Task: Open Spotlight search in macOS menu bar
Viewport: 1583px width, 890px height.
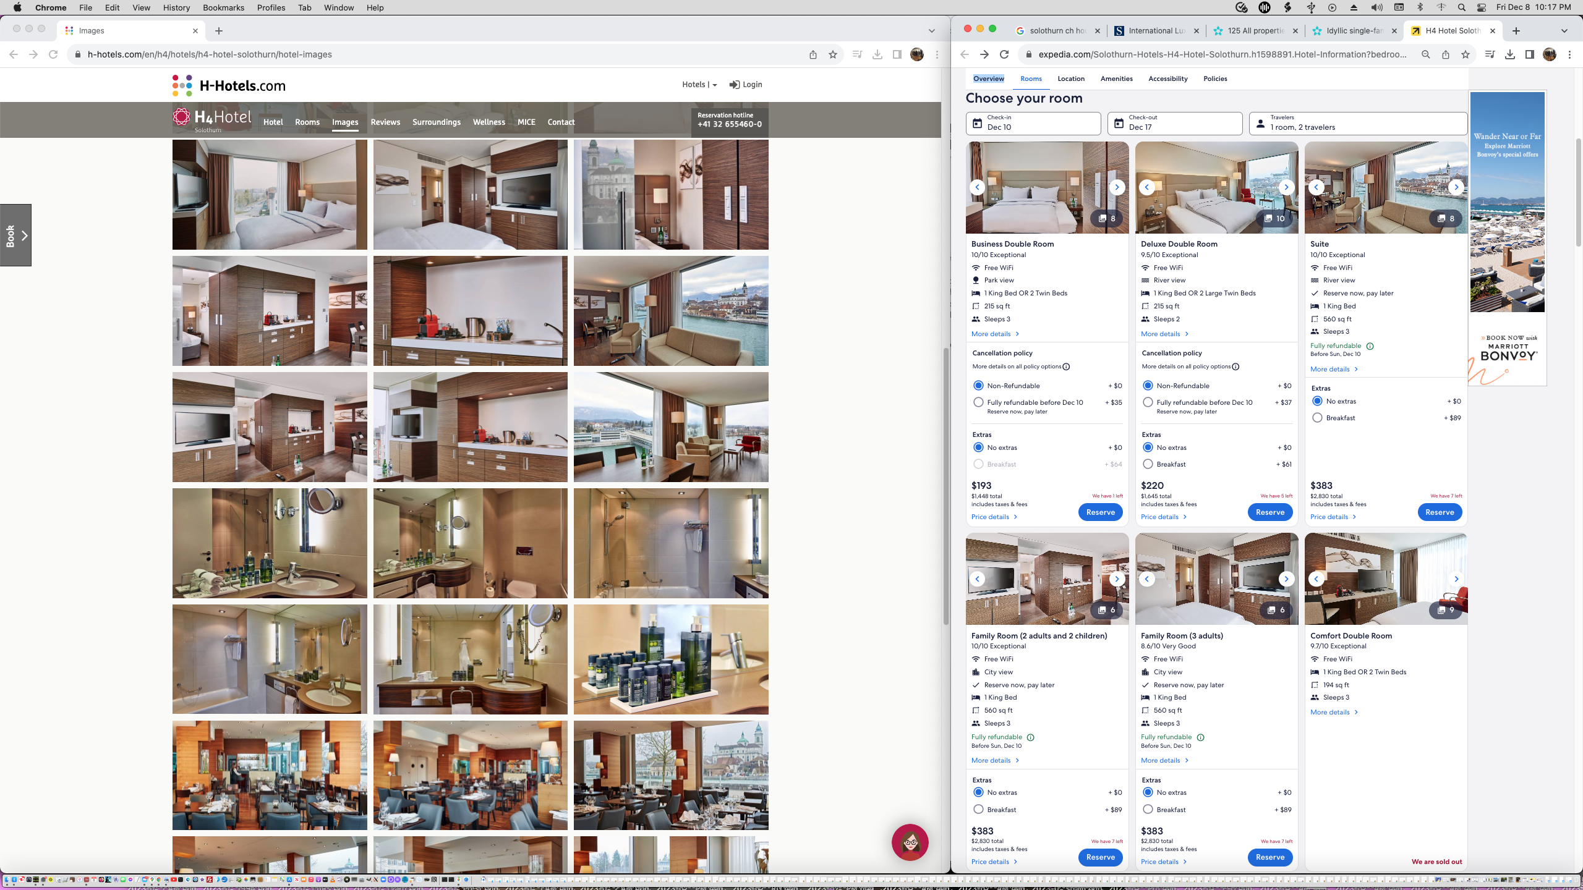Action: (1461, 7)
